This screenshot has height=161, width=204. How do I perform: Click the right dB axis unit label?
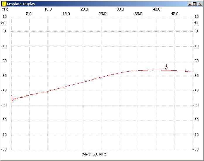click(x=196, y=23)
